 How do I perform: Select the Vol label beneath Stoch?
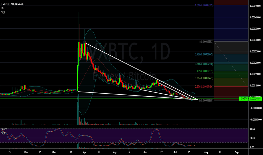3,133
